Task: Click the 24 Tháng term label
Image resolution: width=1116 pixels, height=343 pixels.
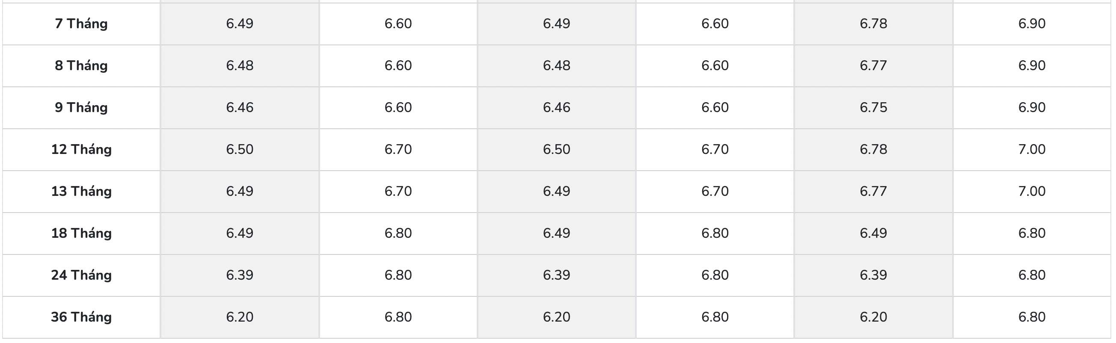Action: click(81, 275)
